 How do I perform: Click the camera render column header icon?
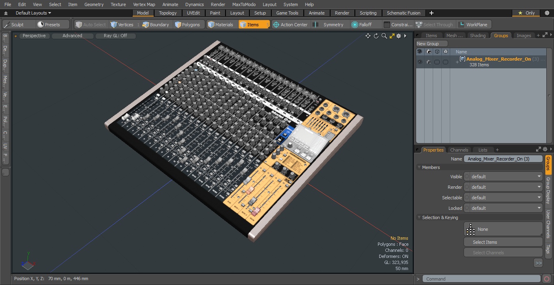point(428,52)
